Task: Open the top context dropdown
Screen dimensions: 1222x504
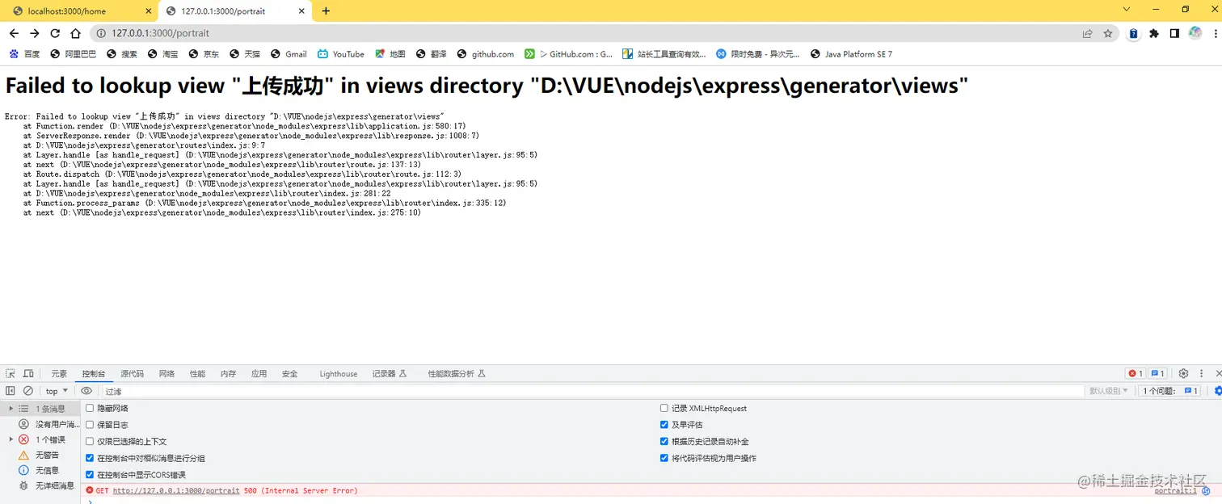Action: [57, 391]
